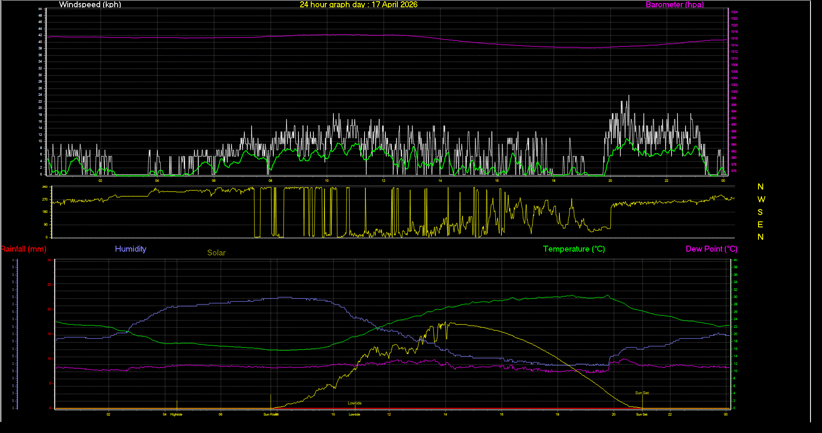Click the Lowtide marker on the timeline
The height and width of the screenshot is (433, 822).
354,414
